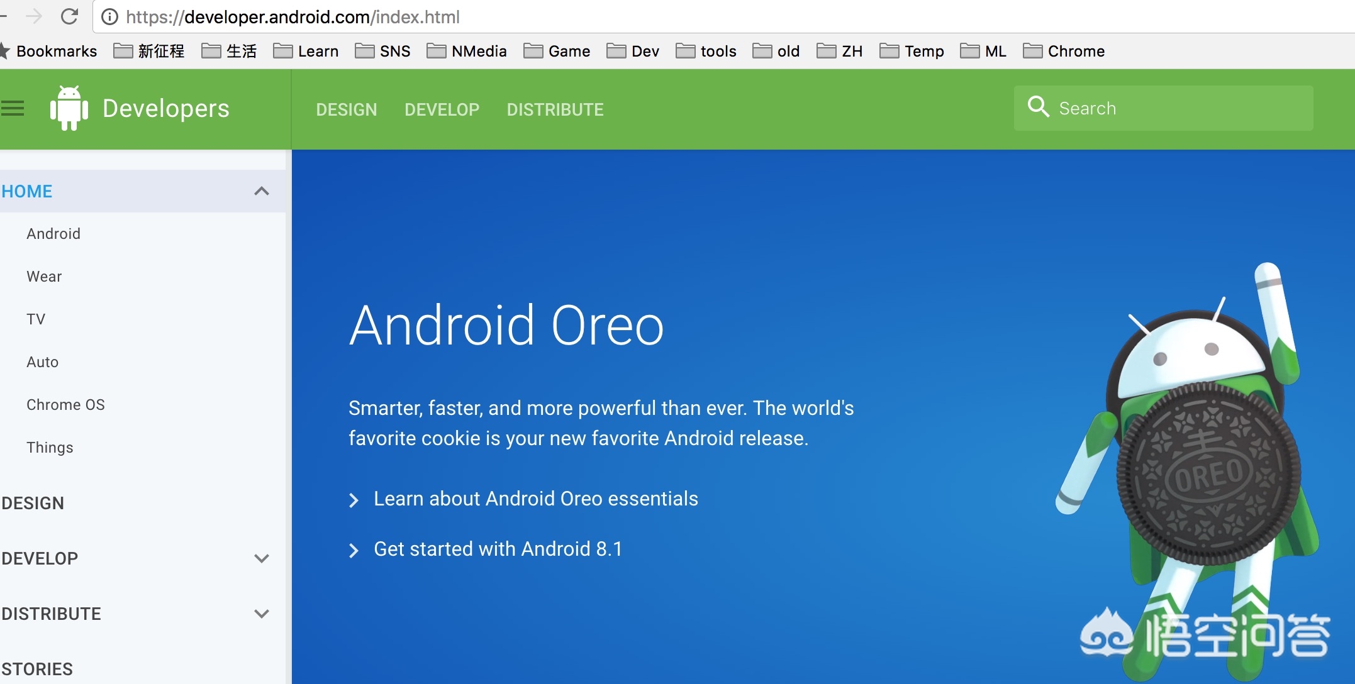Open the tools bookmarks folder

(x=706, y=51)
